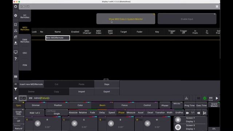Open the Align Off selector
The height and width of the screenshot is (131, 233).
point(19,120)
